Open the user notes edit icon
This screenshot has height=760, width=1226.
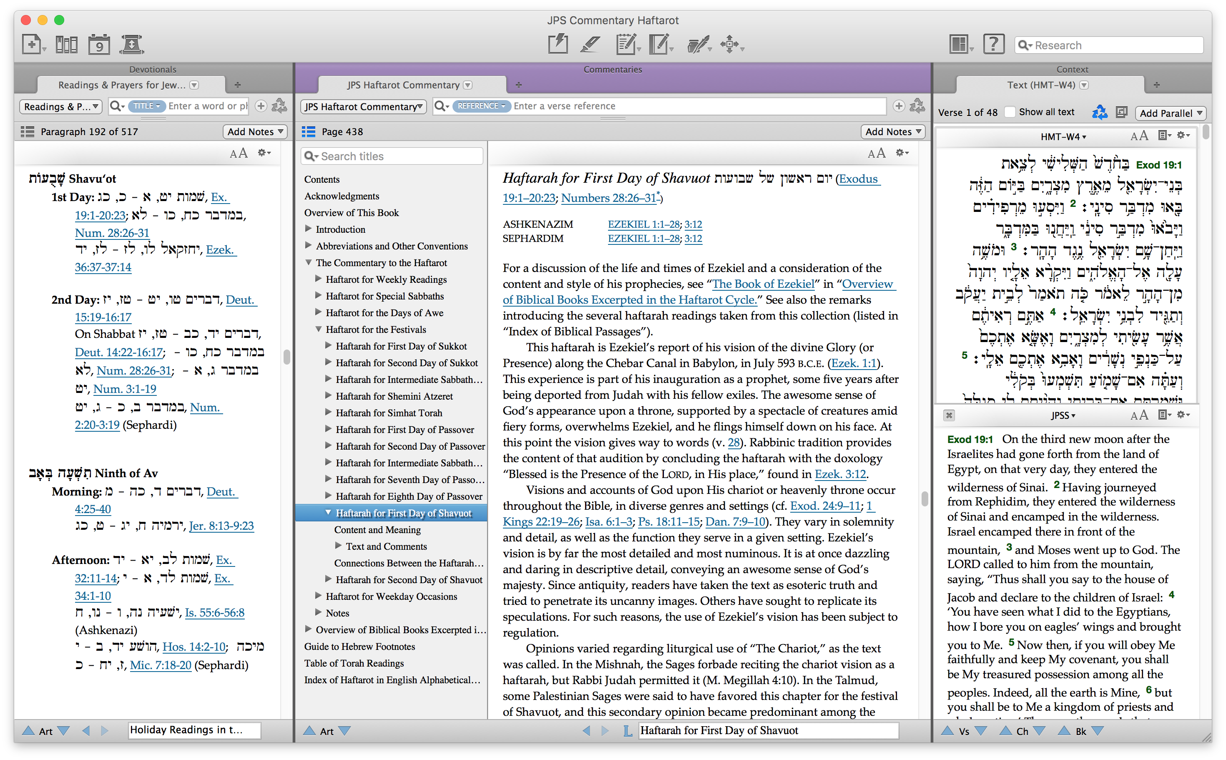coord(627,44)
